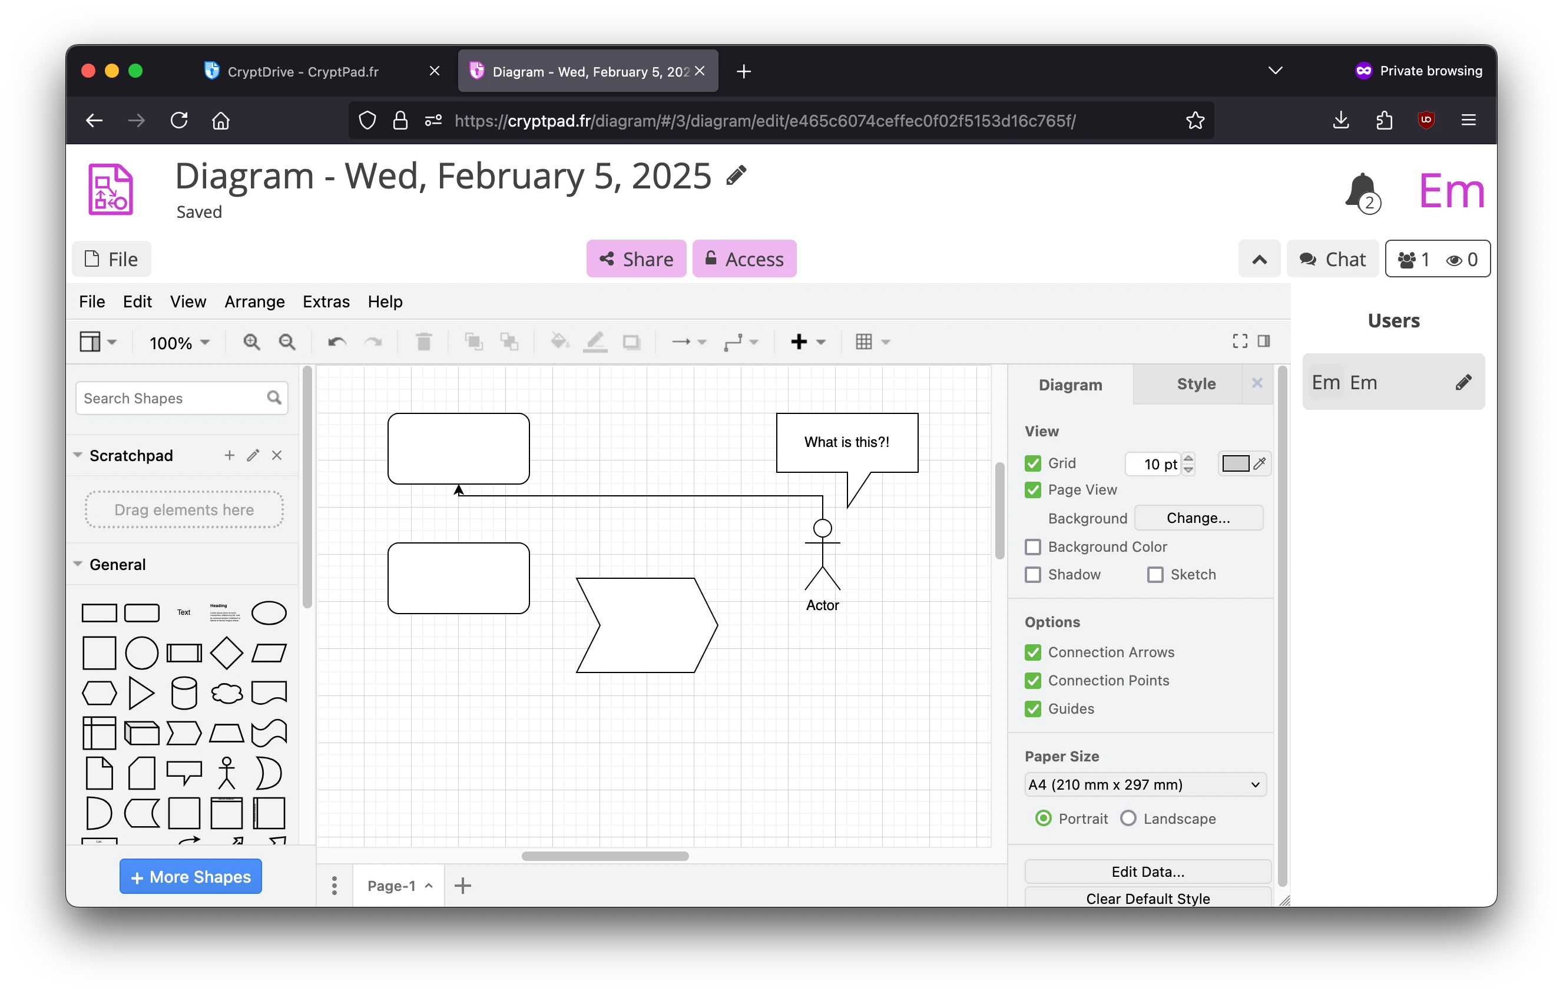Enable the Shadow checkbox

tap(1032, 575)
